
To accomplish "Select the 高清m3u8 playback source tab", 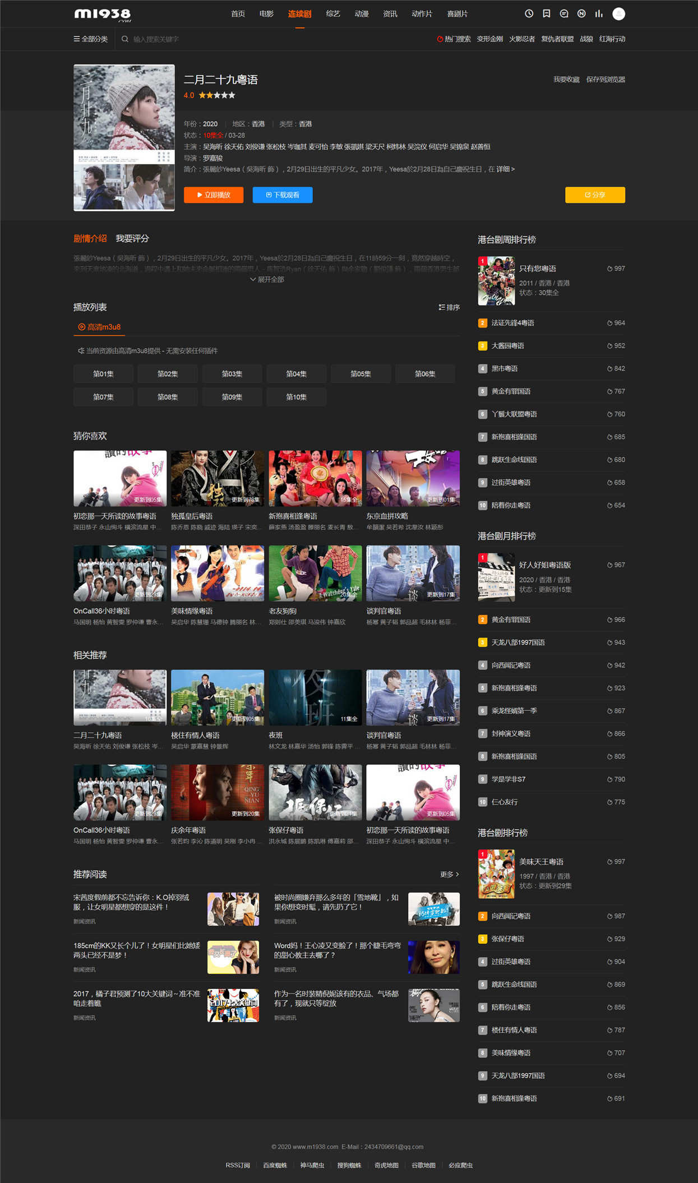I will (x=99, y=327).
